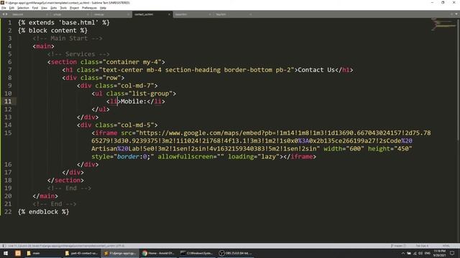Image resolution: width=460 pixels, height=258 pixels.
Task: Click the tab scroll left arrow
Action: [3, 14]
